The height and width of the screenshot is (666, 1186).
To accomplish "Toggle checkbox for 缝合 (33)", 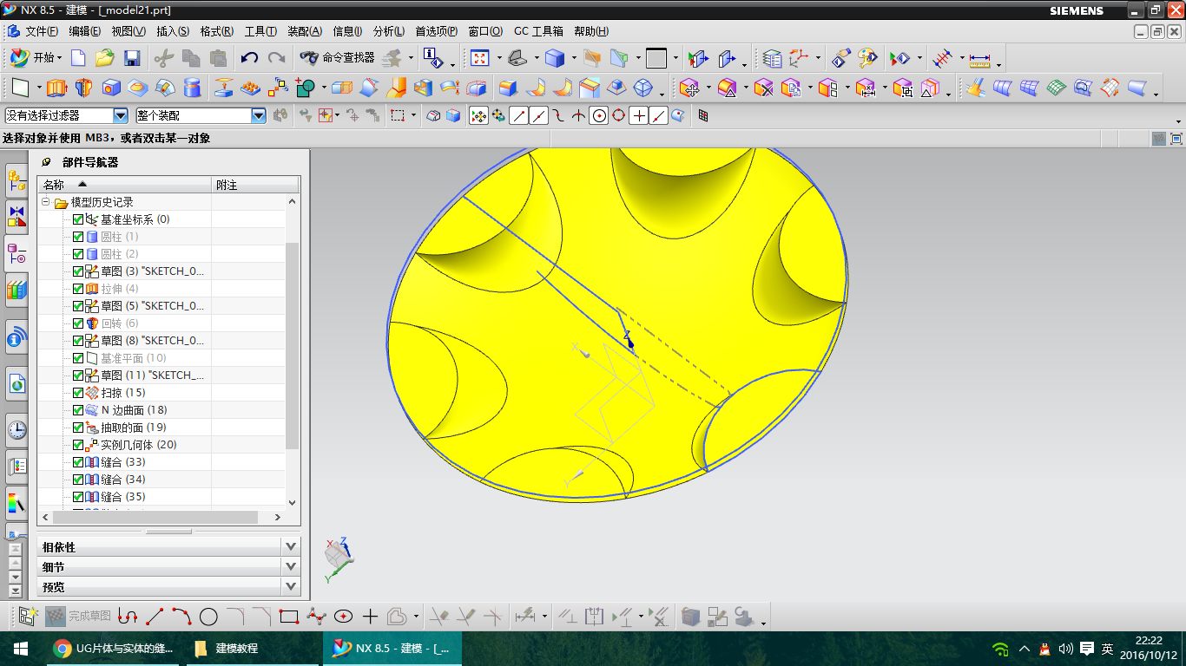I will (78, 462).
